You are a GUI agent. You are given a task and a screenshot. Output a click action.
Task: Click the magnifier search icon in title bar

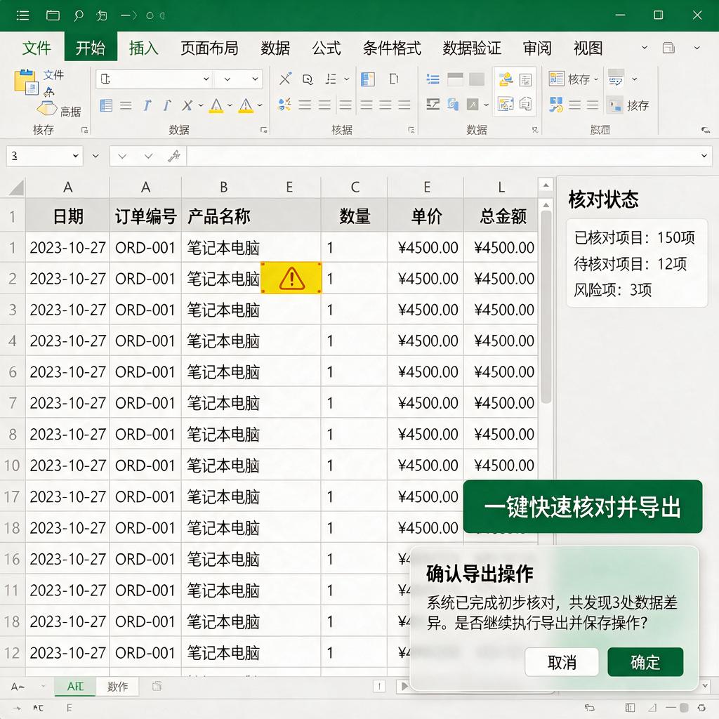pyautogui.click(x=79, y=15)
